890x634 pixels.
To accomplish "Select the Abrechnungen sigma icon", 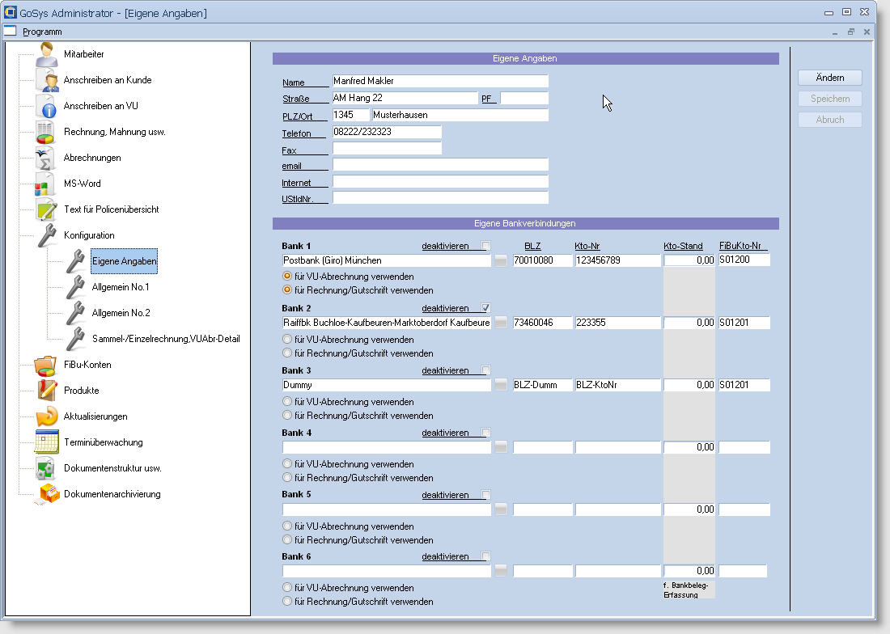I will (x=46, y=158).
